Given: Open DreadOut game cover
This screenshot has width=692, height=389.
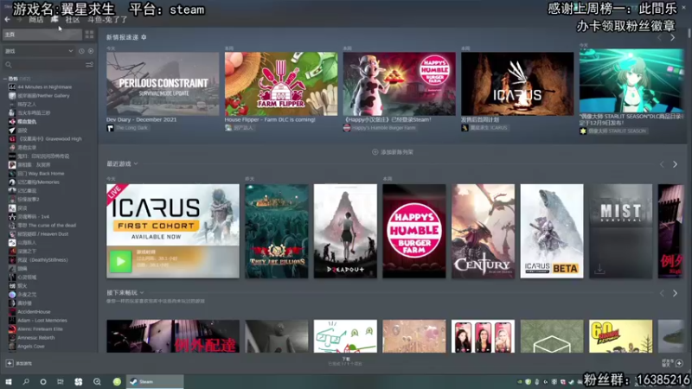Looking at the screenshot, I should coord(345,231).
